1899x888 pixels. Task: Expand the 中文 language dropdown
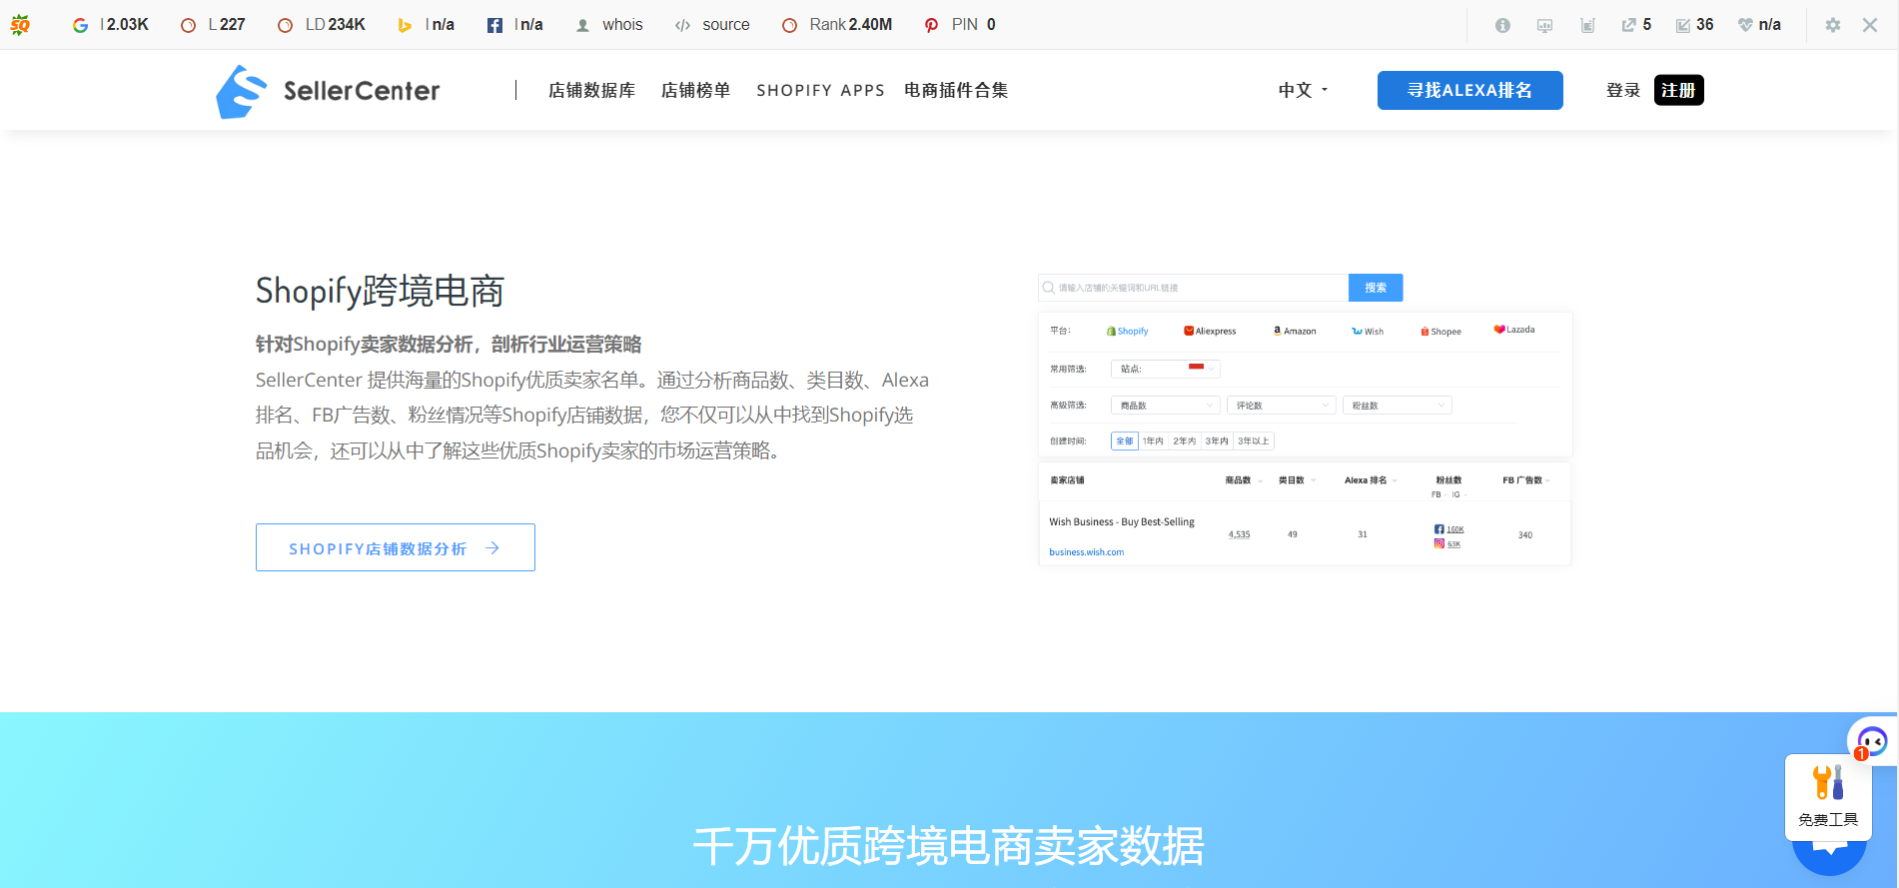1304,90
